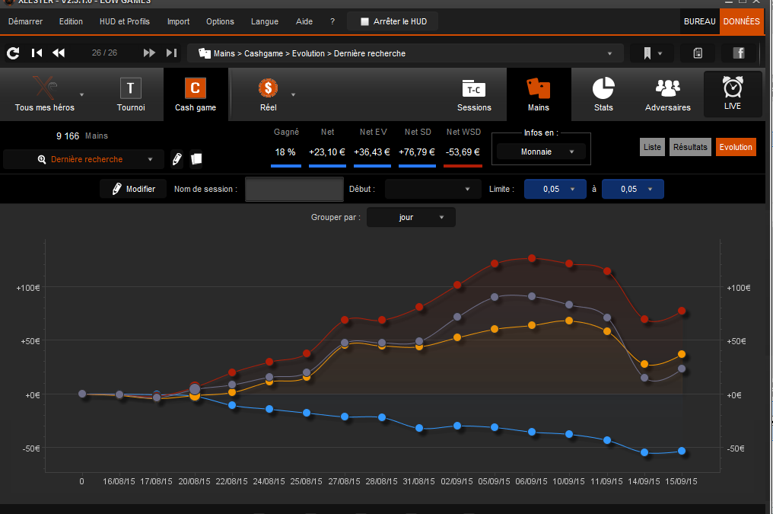
Task: Toggle the Net SD +76,79 € curve
Action: [417, 147]
